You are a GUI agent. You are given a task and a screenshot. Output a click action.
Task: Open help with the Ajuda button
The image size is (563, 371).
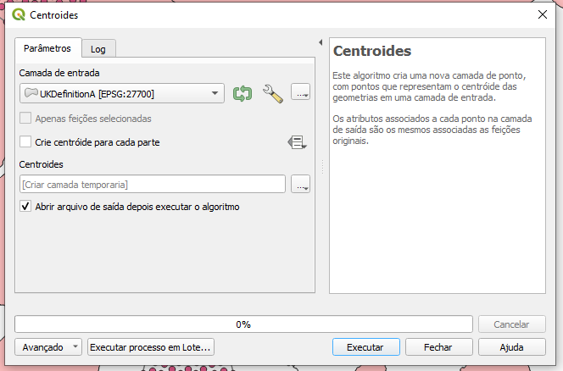(x=511, y=346)
